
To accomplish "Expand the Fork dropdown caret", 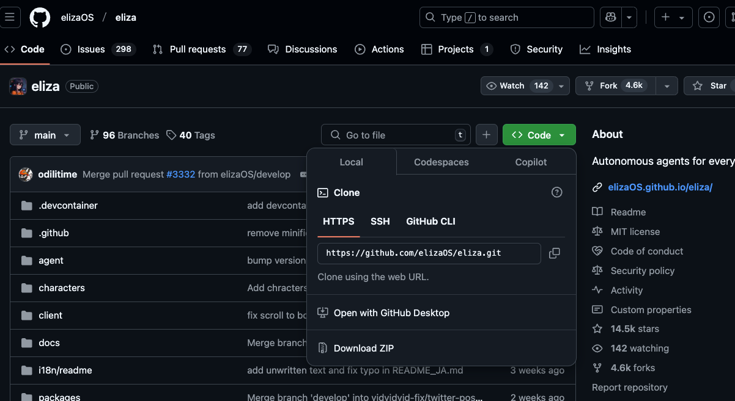I will pos(667,85).
